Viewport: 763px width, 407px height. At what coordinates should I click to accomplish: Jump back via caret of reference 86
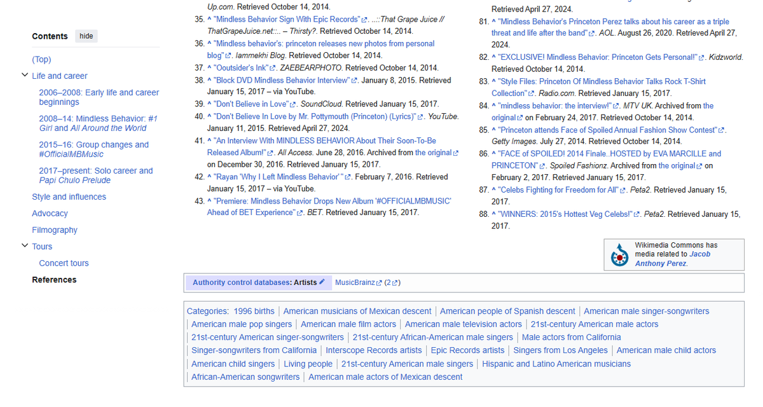[x=495, y=154]
